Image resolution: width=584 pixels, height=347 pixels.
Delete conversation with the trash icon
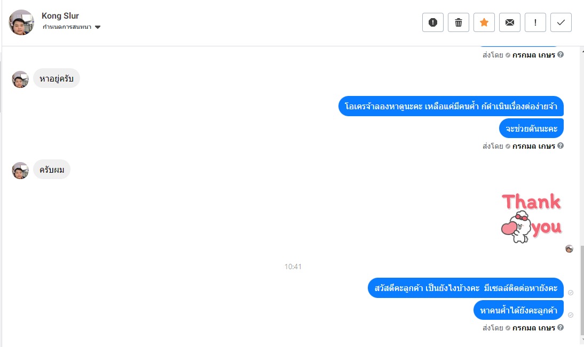(459, 22)
